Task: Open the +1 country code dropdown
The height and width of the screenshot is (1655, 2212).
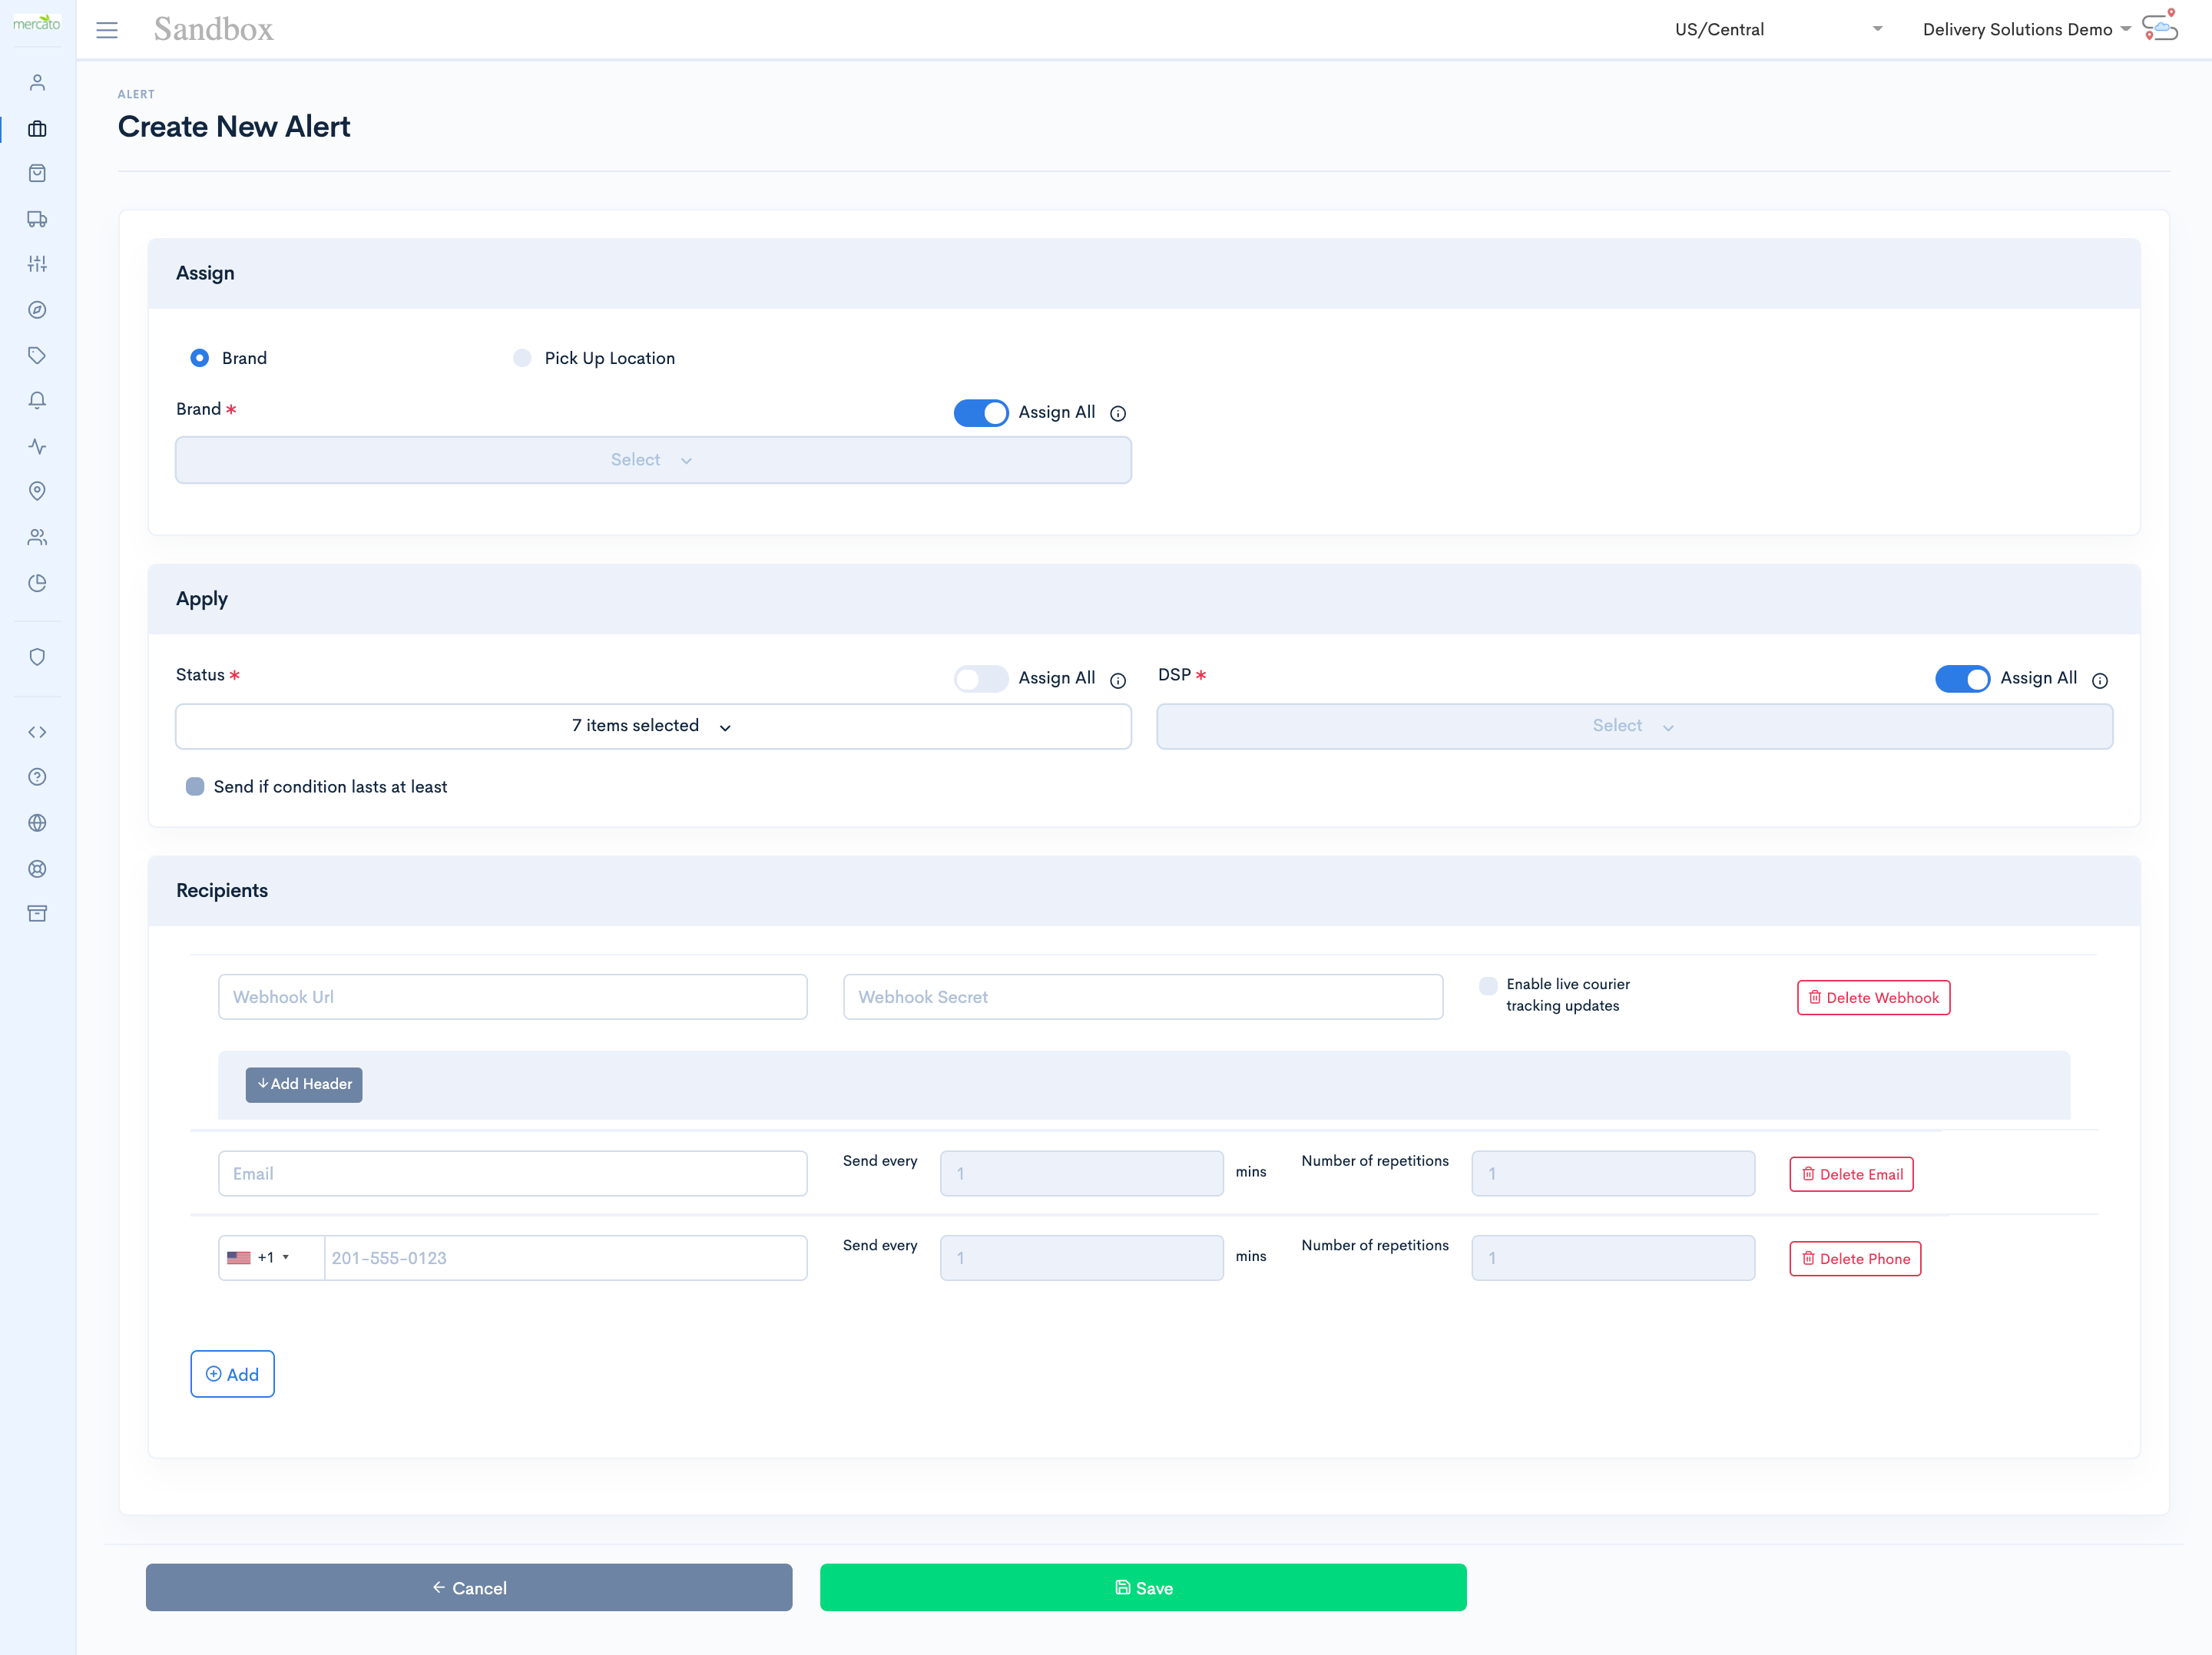Action: click(x=271, y=1258)
